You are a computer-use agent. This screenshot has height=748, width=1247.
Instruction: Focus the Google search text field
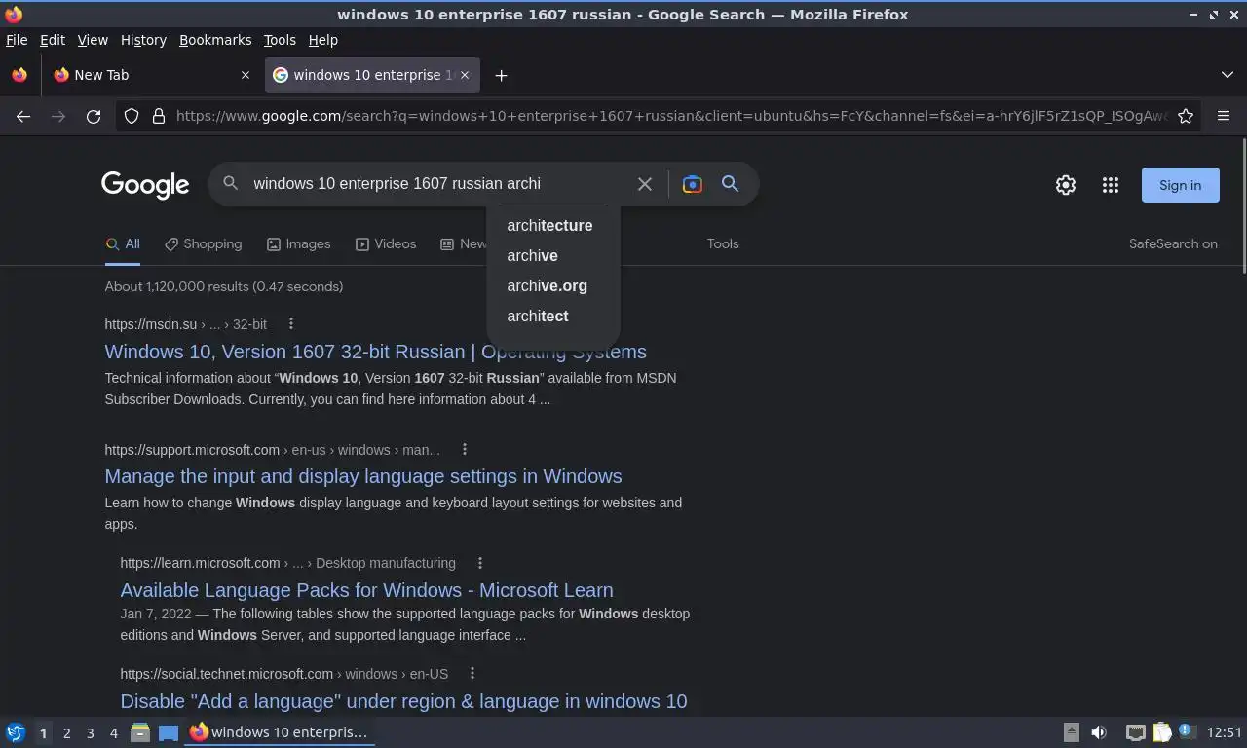(438, 184)
